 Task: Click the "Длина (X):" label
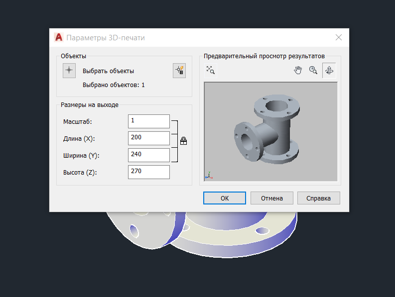tap(79, 139)
